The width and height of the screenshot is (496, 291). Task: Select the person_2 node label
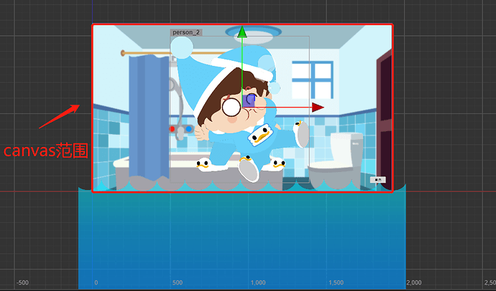pyautogui.click(x=186, y=32)
